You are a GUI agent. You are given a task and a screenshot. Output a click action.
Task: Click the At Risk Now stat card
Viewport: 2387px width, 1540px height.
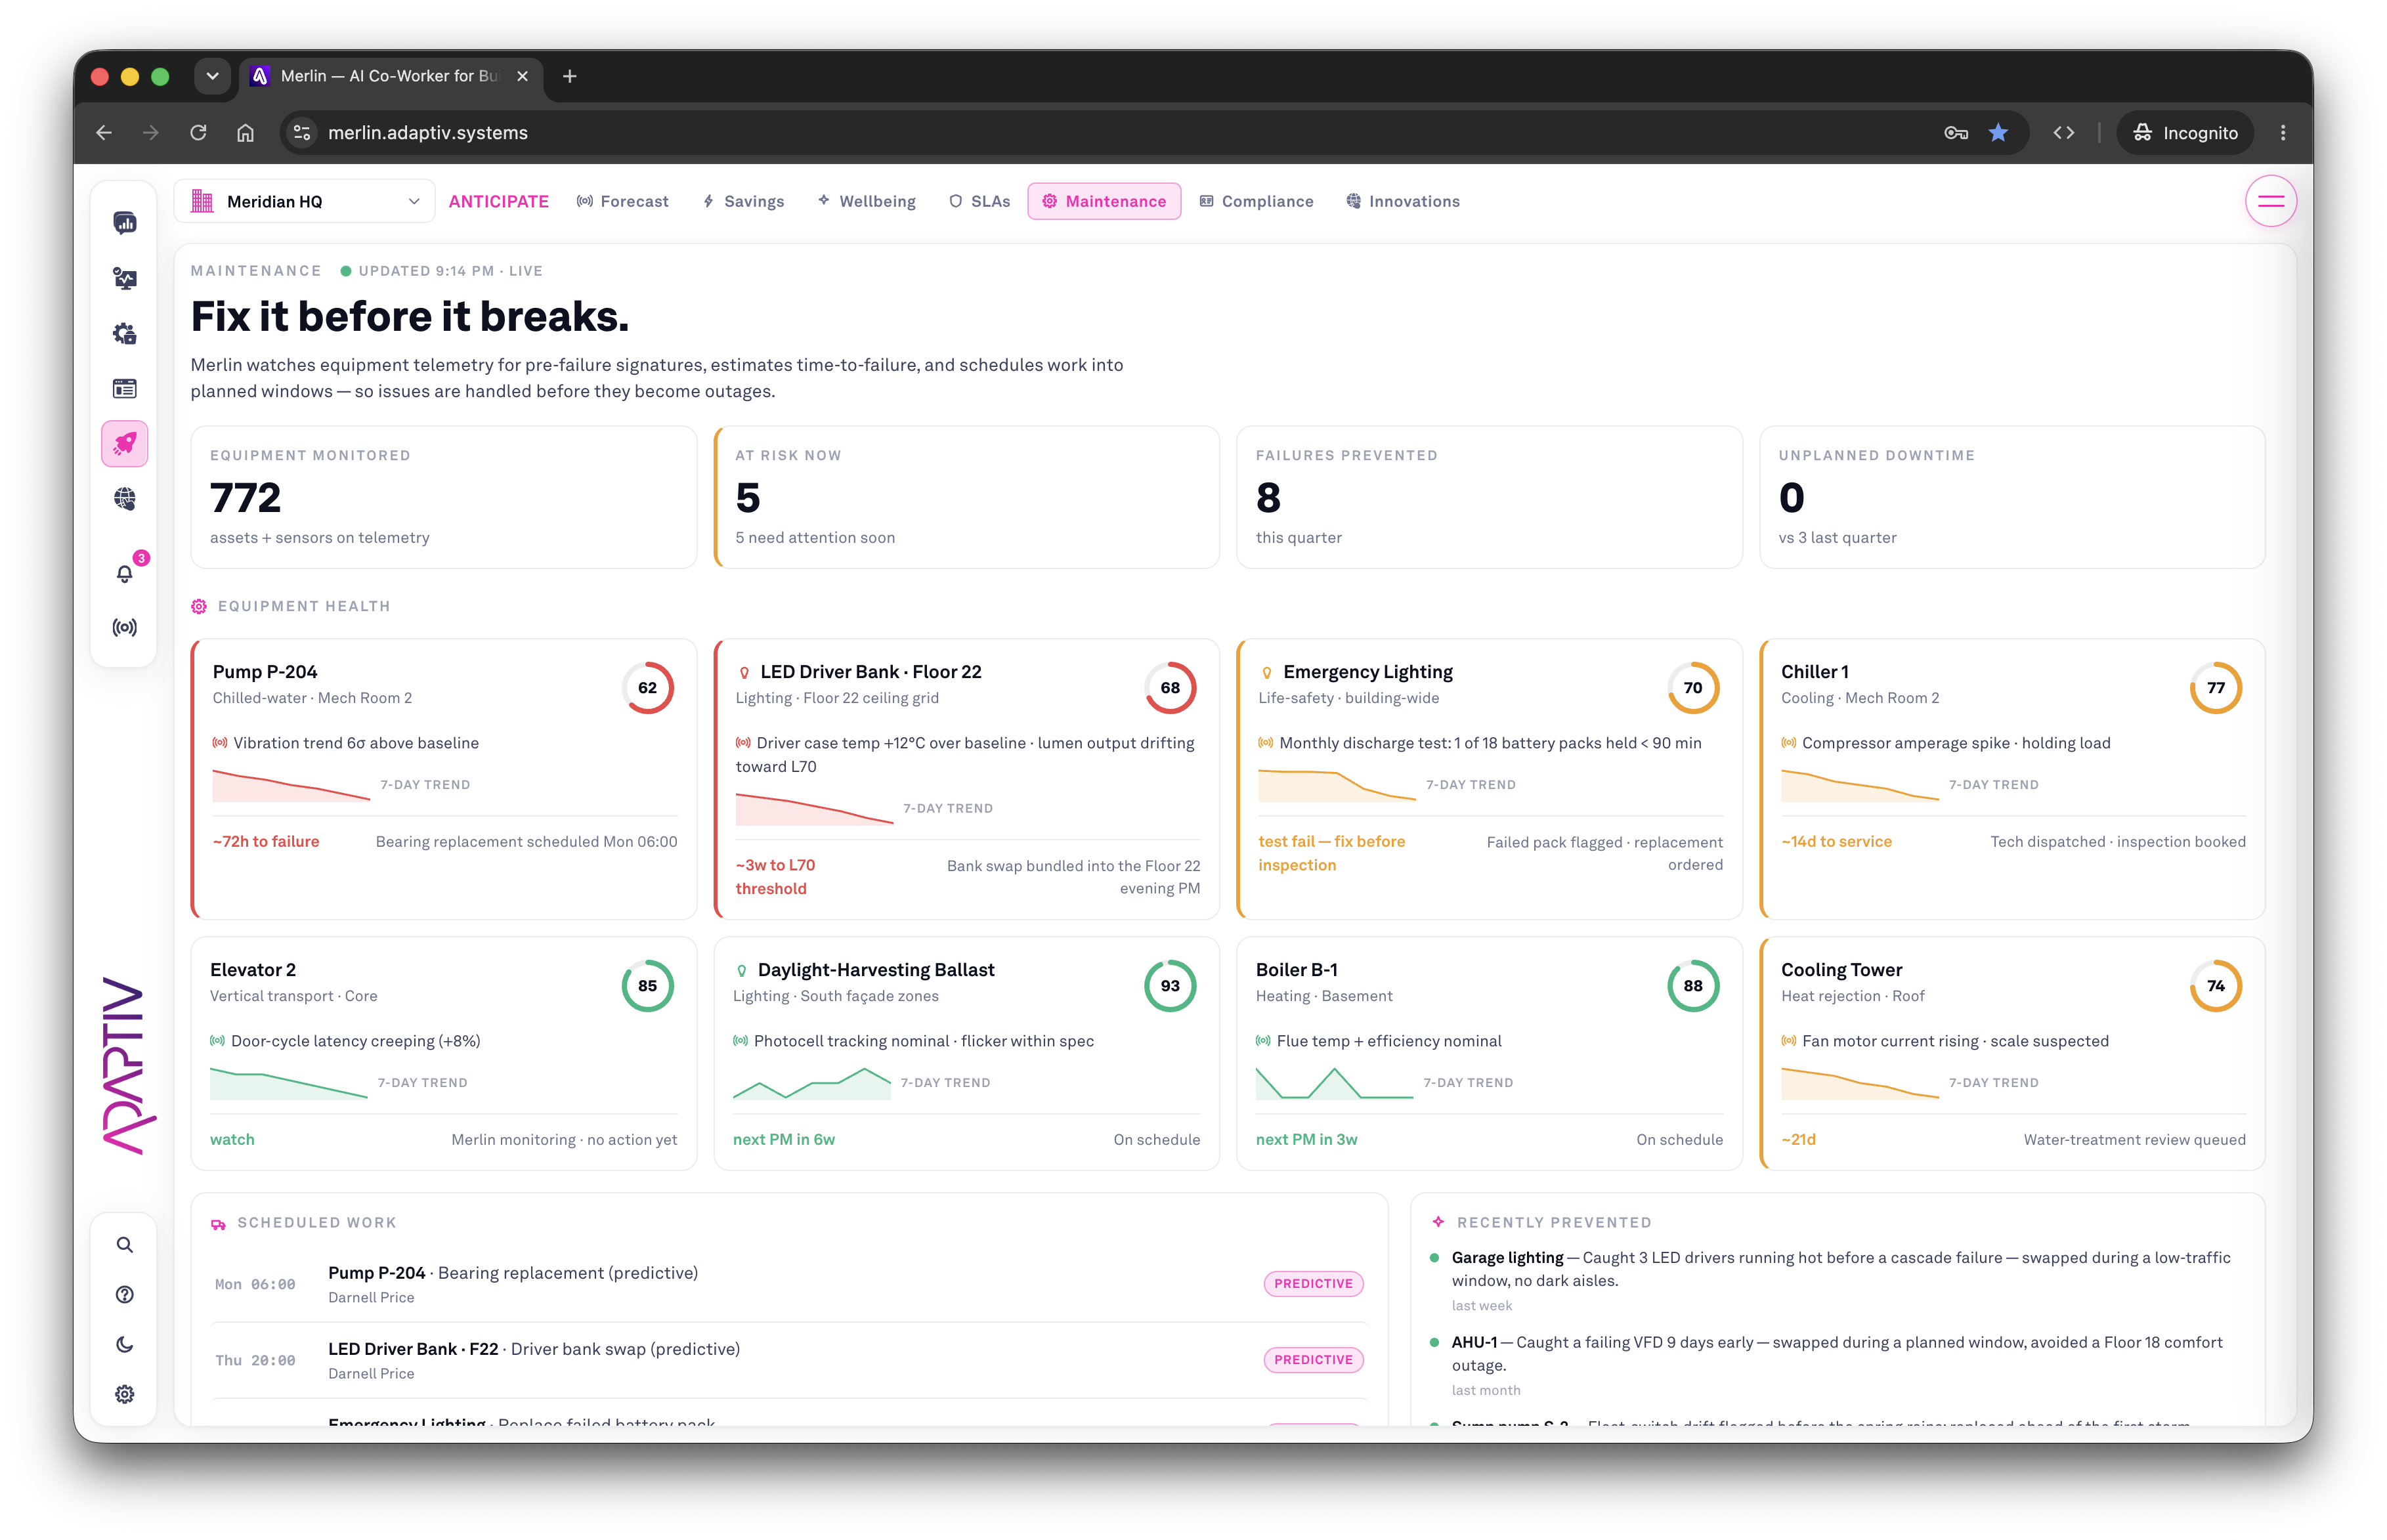[x=967, y=497]
